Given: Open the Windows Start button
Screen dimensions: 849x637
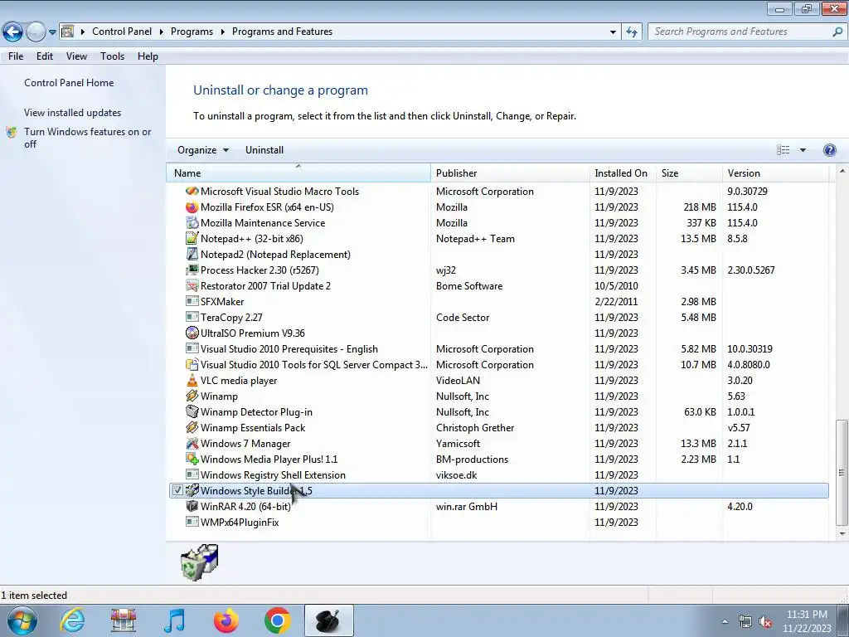Looking at the screenshot, I should click(x=22, y=620).
